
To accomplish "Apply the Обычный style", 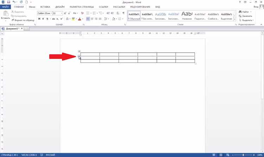I will (x=134, y=16).
